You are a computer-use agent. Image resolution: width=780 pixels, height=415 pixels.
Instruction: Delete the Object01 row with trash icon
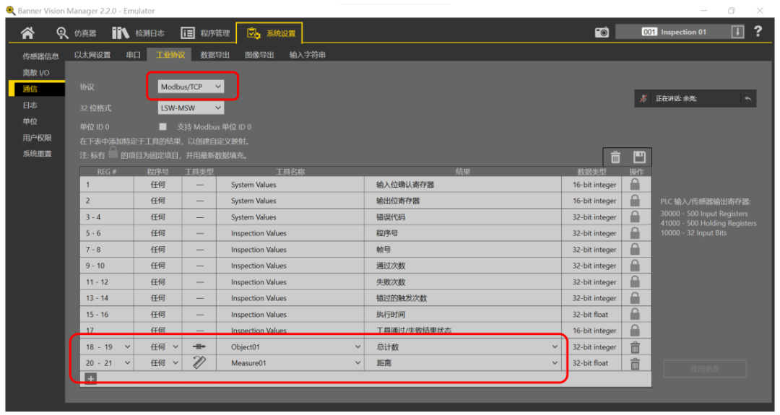[635, 347]
